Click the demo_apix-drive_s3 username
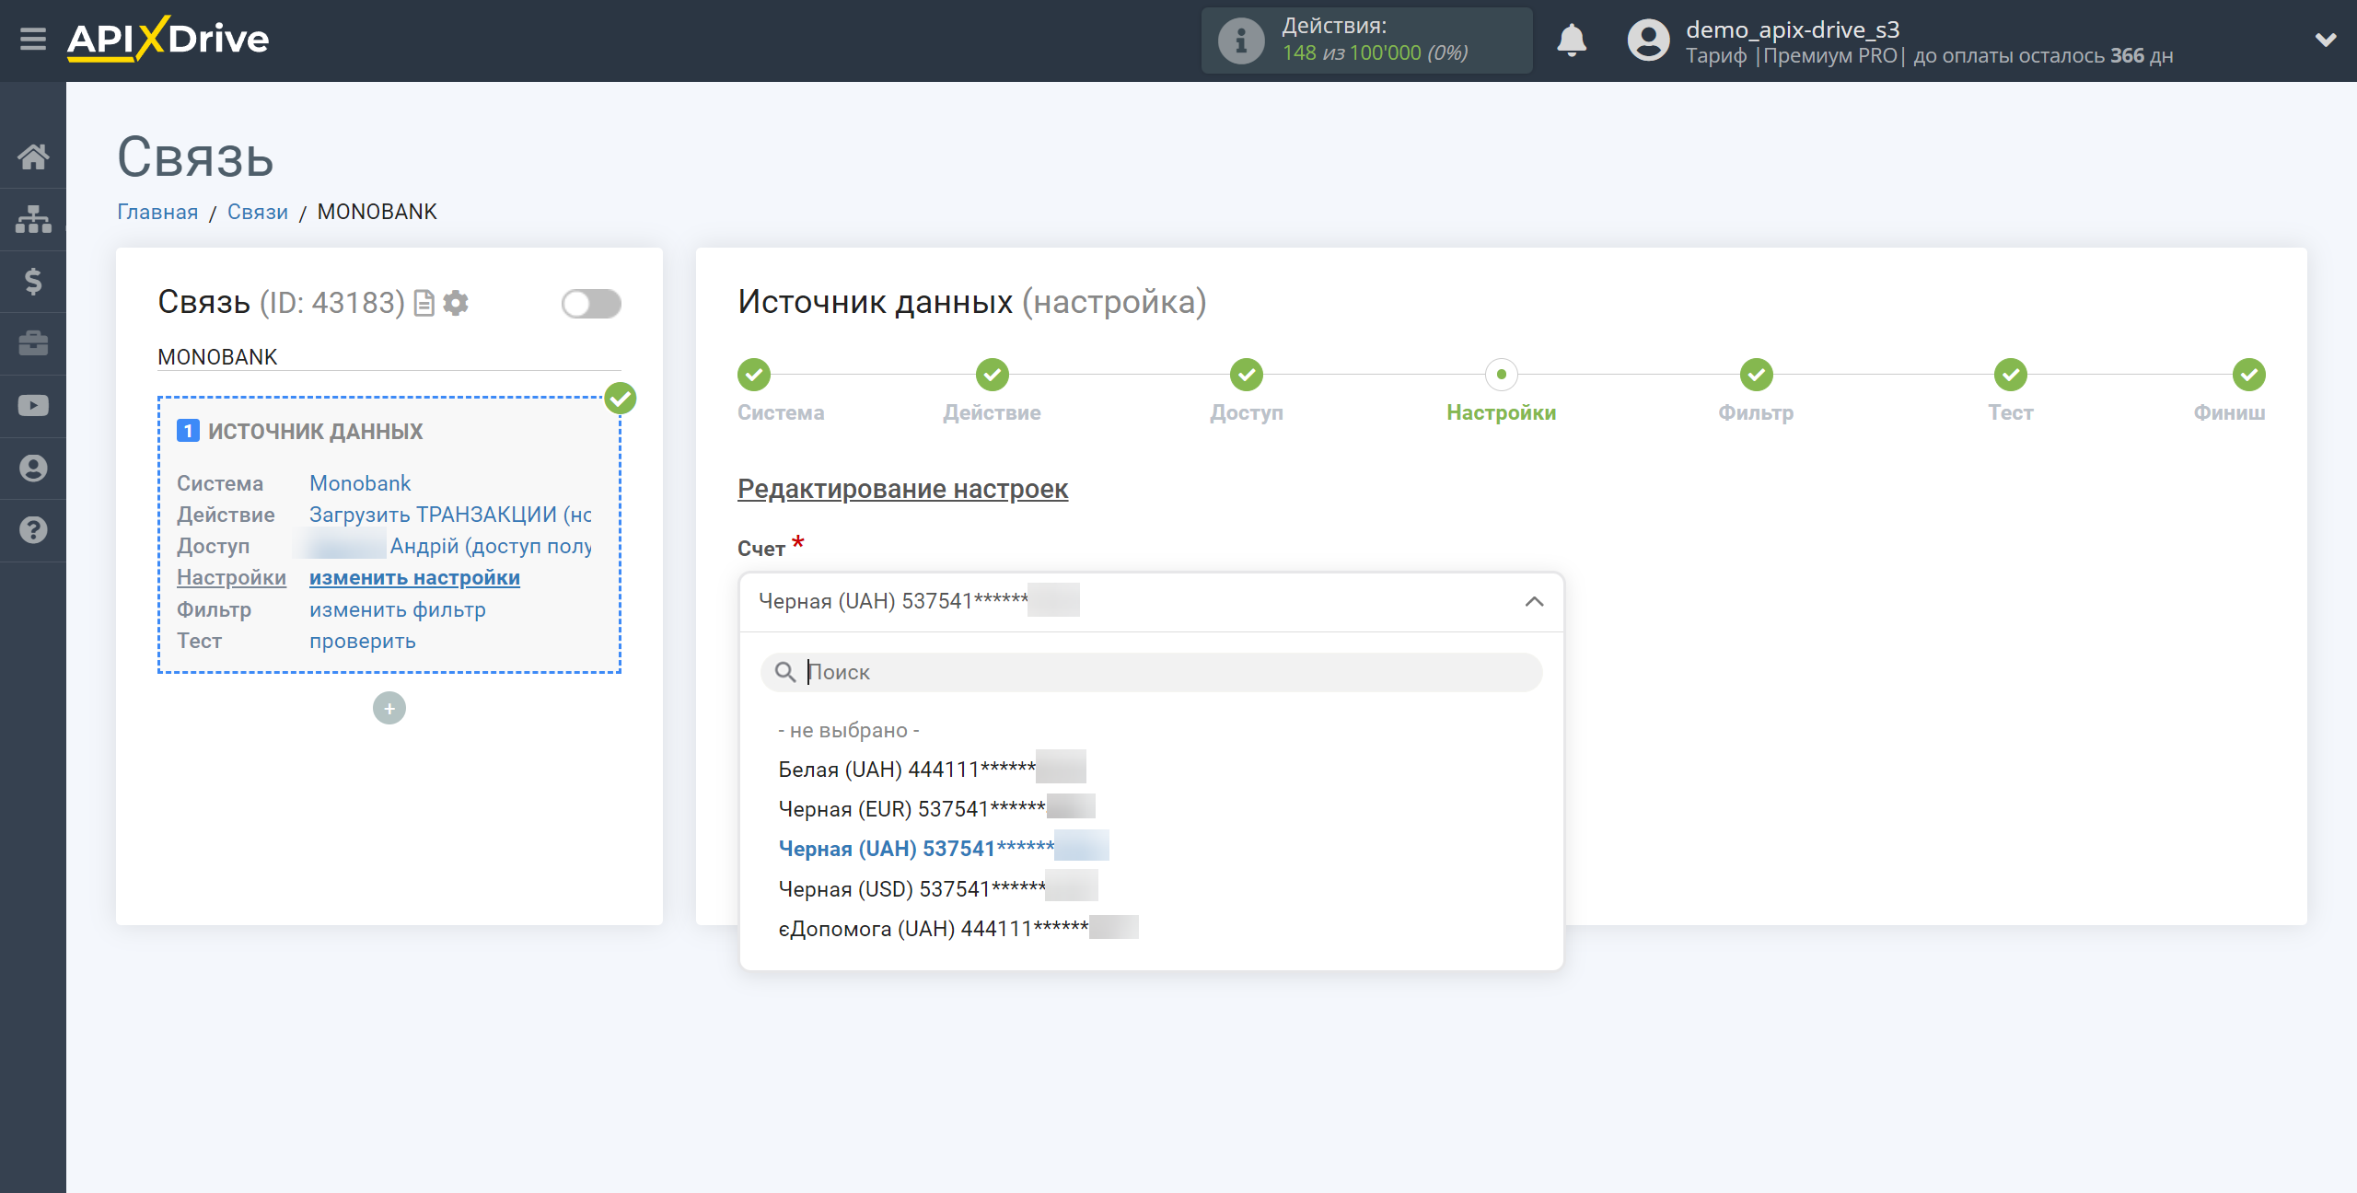Viewport: 2357px width, 1193px height. pos(1793,29)
